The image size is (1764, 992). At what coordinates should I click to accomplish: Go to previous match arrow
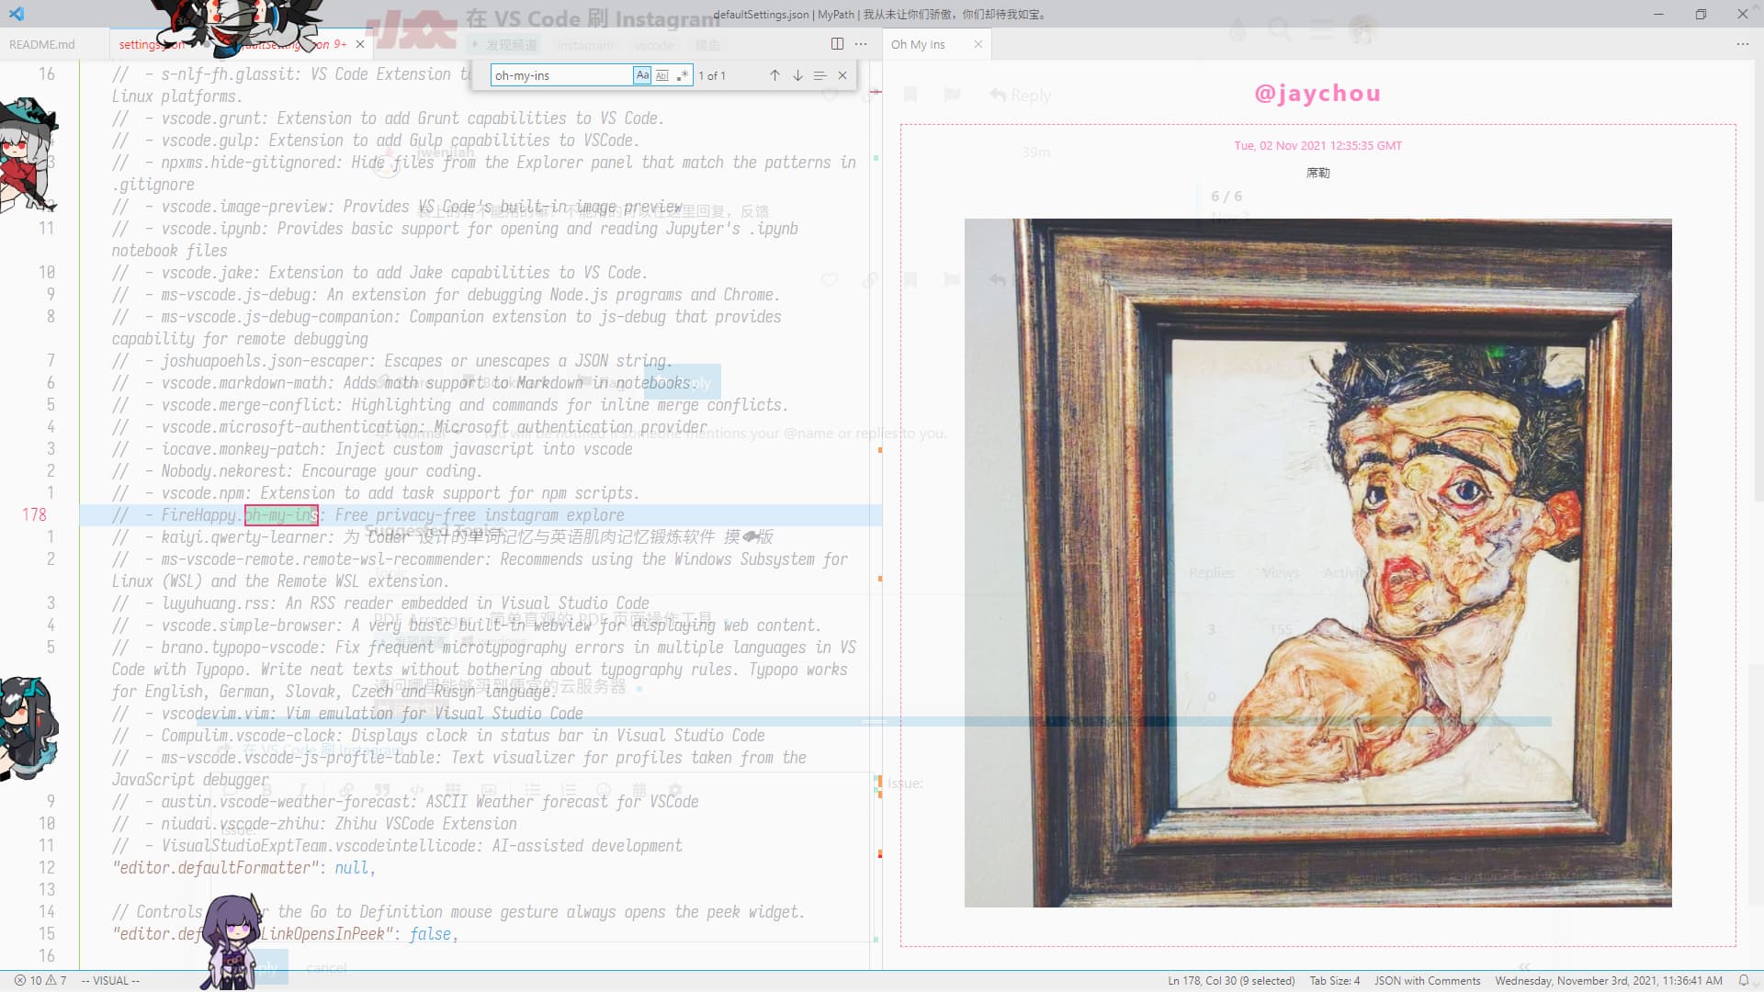tap(775, 75)
